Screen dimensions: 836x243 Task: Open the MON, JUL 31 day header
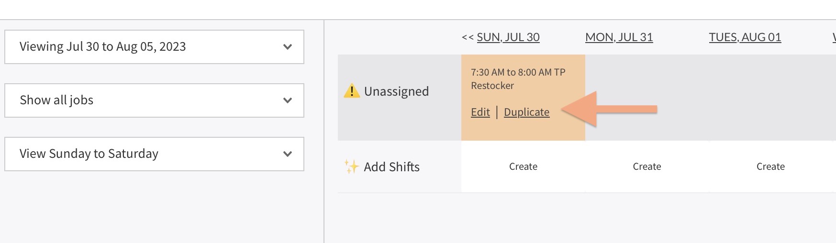pyautogui.click(x=619, y=37)
